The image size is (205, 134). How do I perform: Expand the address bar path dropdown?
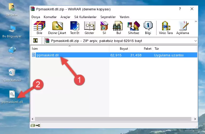pyautogui.click(x=195, y=41)
